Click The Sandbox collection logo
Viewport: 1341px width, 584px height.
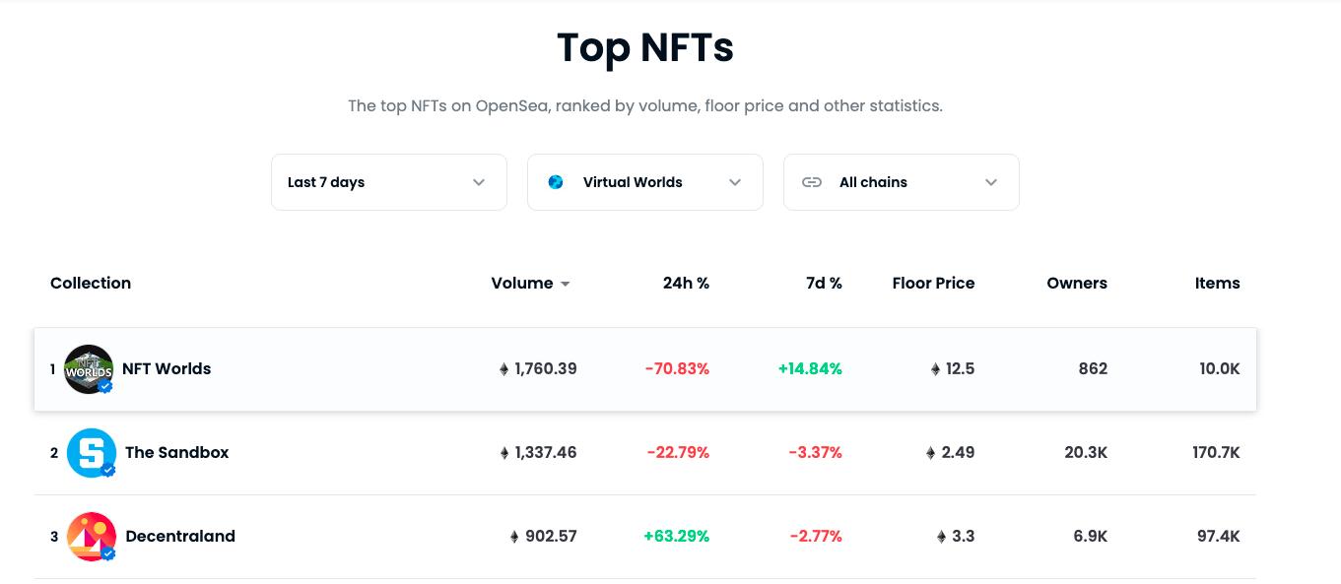pyautogui.click(x=92, y=453)
